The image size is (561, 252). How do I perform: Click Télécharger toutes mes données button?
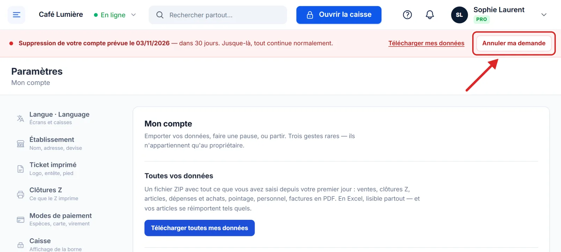pos(200,228)
